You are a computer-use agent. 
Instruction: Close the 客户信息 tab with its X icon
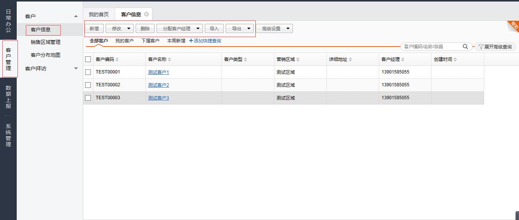click(x=146, y=14)
